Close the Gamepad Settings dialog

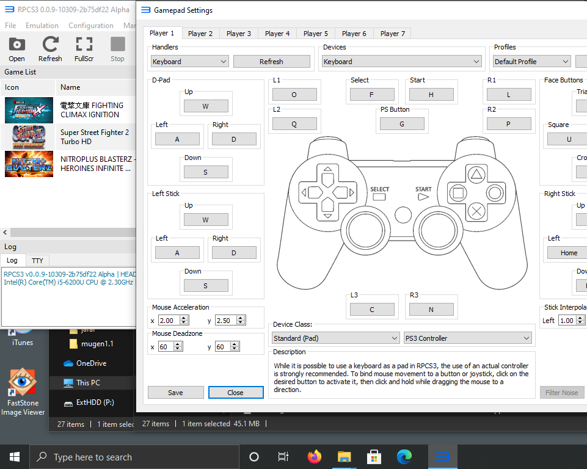(x=236, y=392)
